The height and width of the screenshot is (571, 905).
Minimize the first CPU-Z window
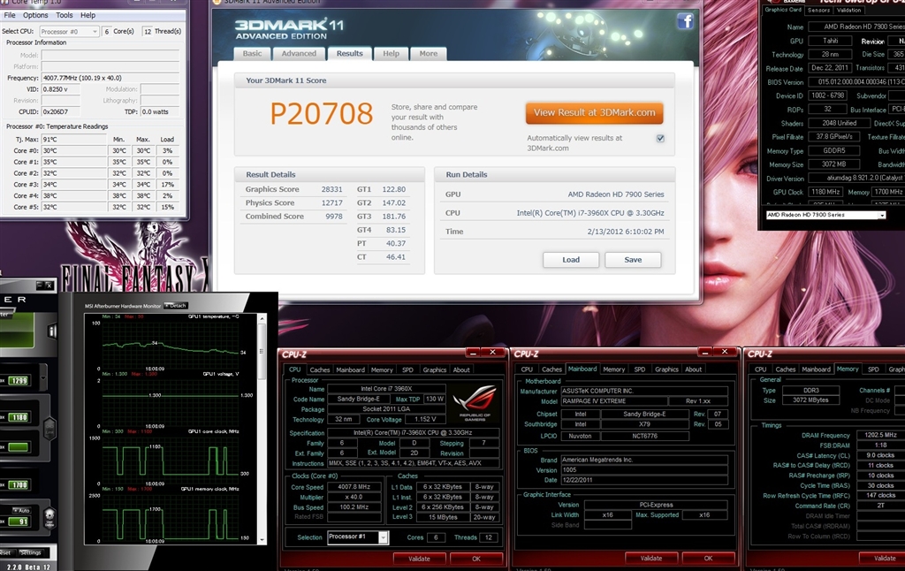click(474, 352)
